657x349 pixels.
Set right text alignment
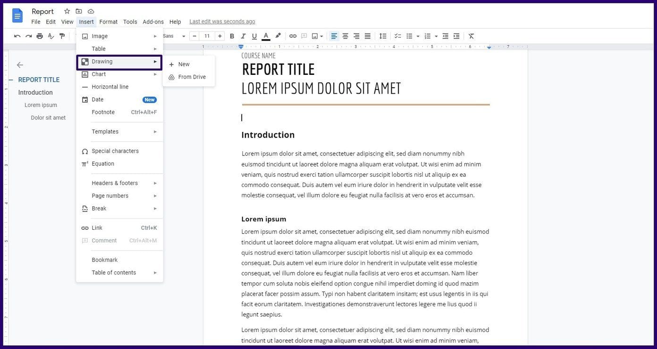click(356, 36)
